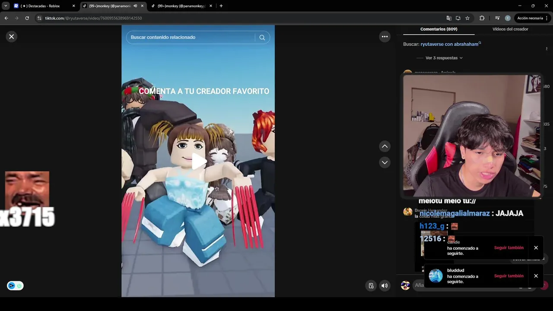553x311 pixels.
Task: Open the Chrome three-dot menu
Action: click(x=547, y=18)
